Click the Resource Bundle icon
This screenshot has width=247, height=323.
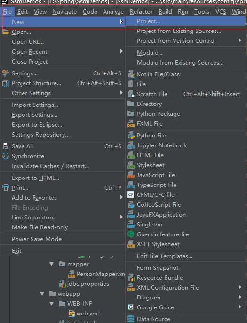coord(131,278)
